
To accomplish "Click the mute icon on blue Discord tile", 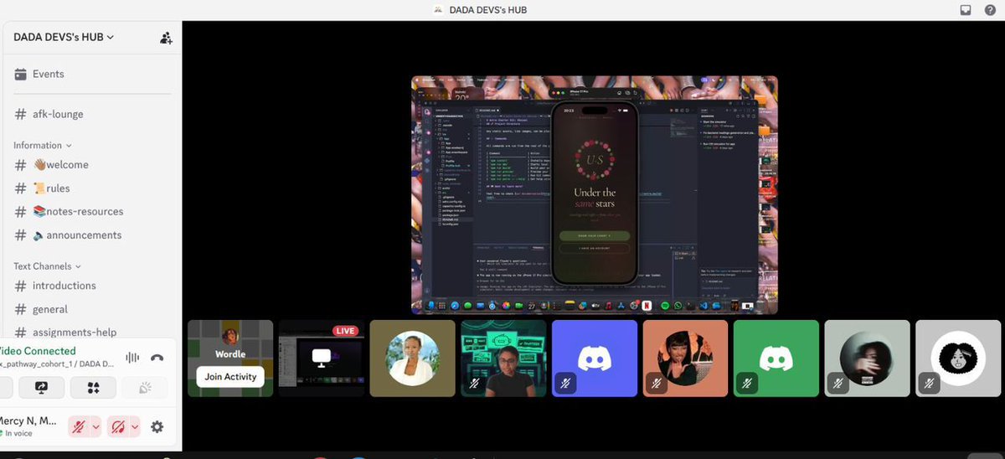I will tap(566, 384).
